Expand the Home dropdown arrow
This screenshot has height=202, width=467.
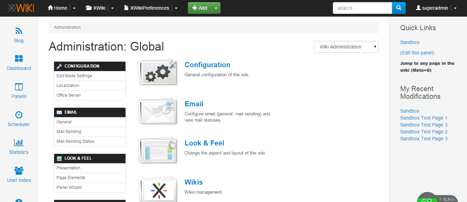74,8
